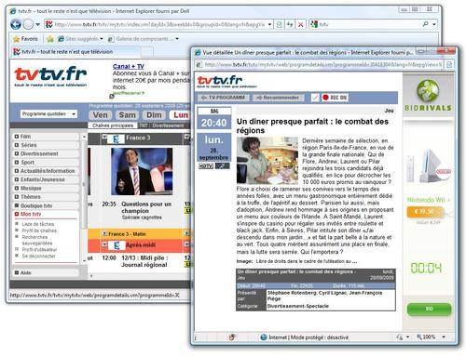466x356 pixels.
Task: Open Liste de tâches link
Action: pos(38,224)
